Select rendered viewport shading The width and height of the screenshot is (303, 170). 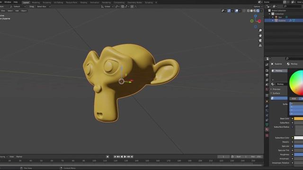point(258,11)
